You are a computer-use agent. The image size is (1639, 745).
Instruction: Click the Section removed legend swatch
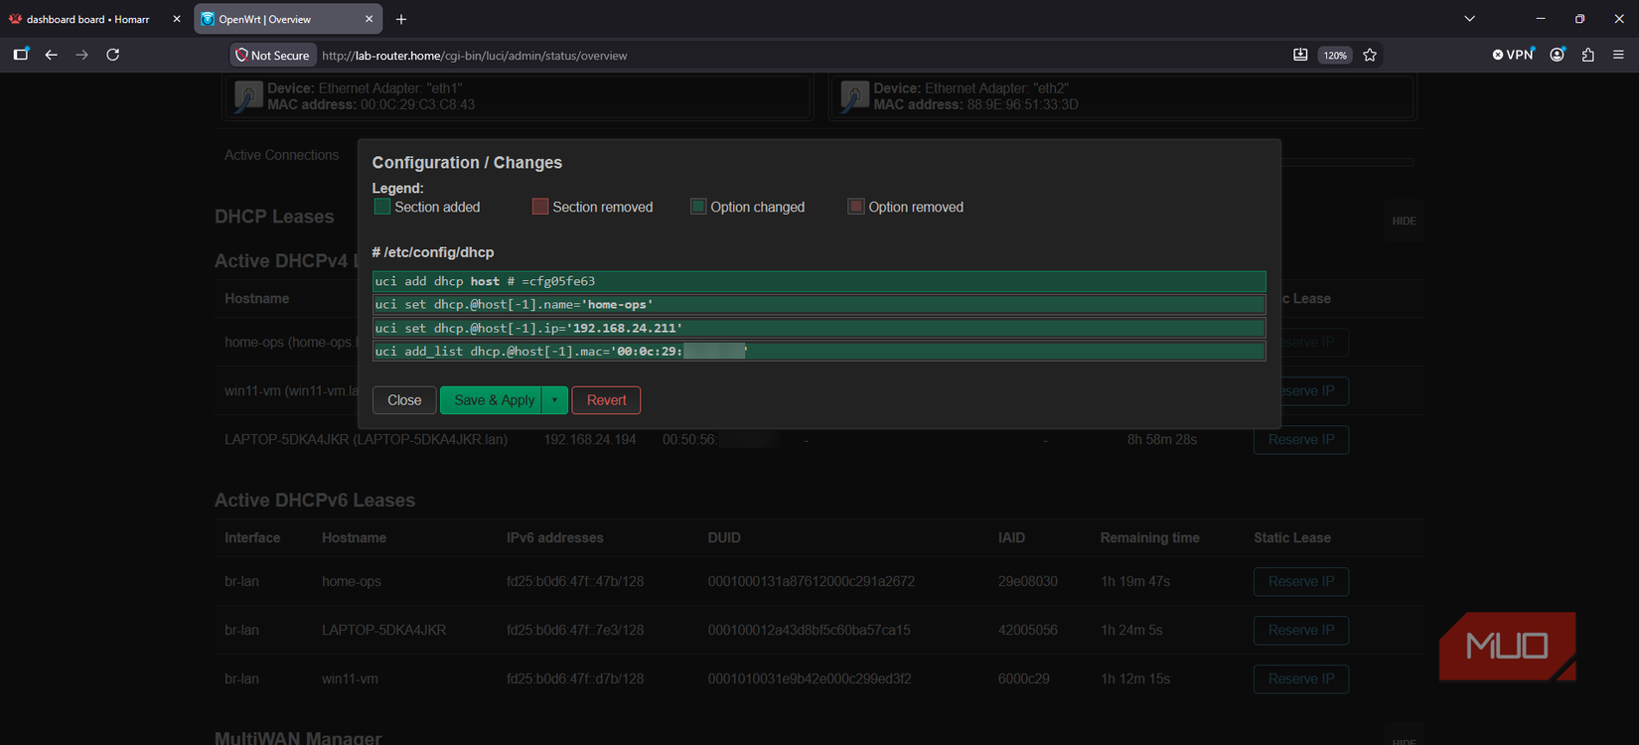click(540, 207)
